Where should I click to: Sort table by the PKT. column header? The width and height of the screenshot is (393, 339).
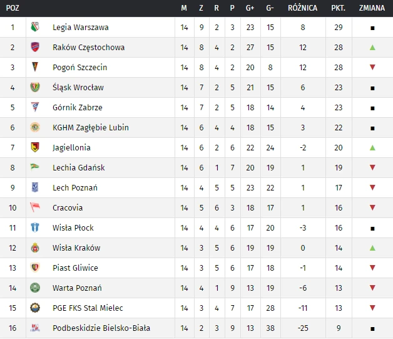click(x=339, y=8)
